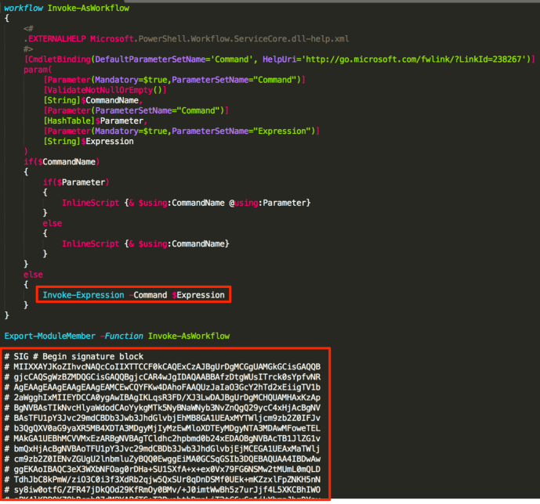Click the 'SIG # Begin signature block' comment
This screenshot has height=504, width=540.
coord(78,356)
